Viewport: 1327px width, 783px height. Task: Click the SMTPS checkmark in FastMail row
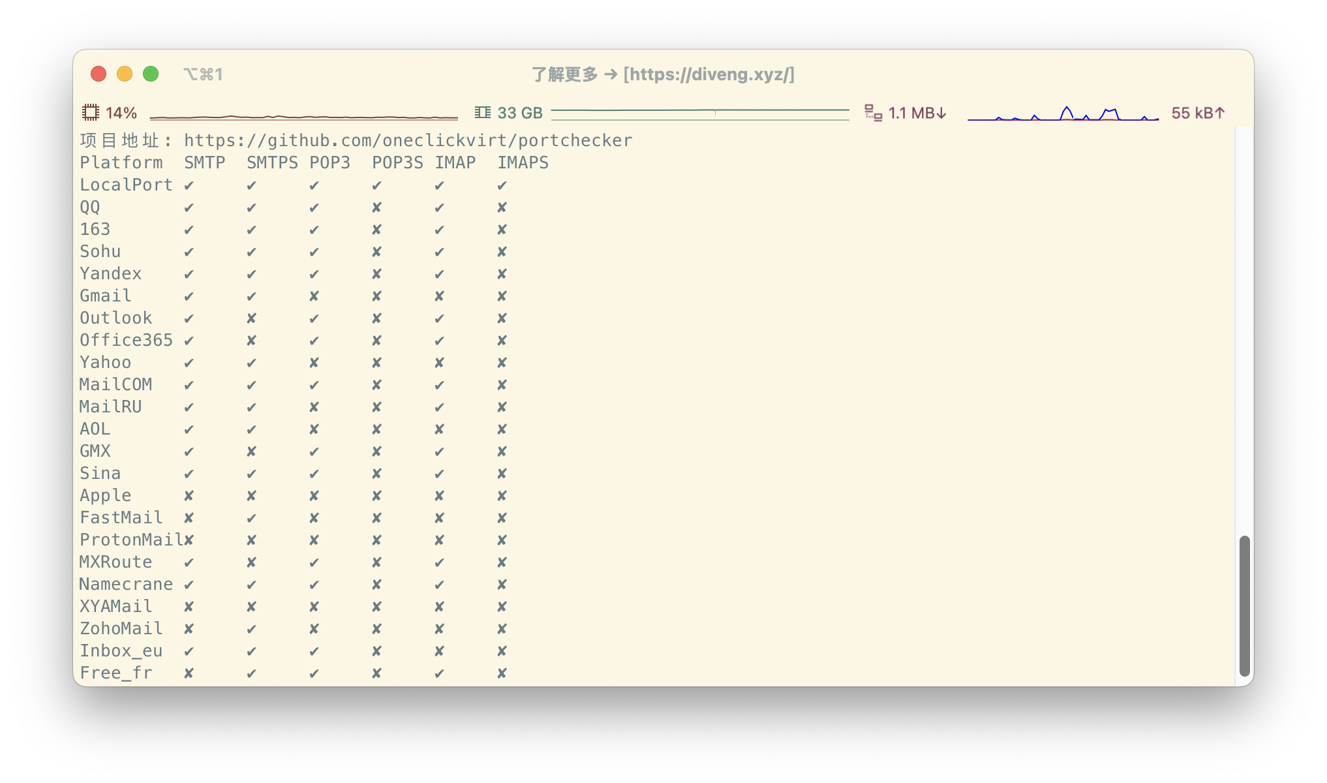click(x=252, y=519)
